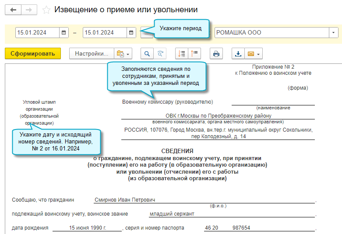This screenshot has width=342, height=234.
Task: Go back with the left arrow button
Action: (13, 10)
